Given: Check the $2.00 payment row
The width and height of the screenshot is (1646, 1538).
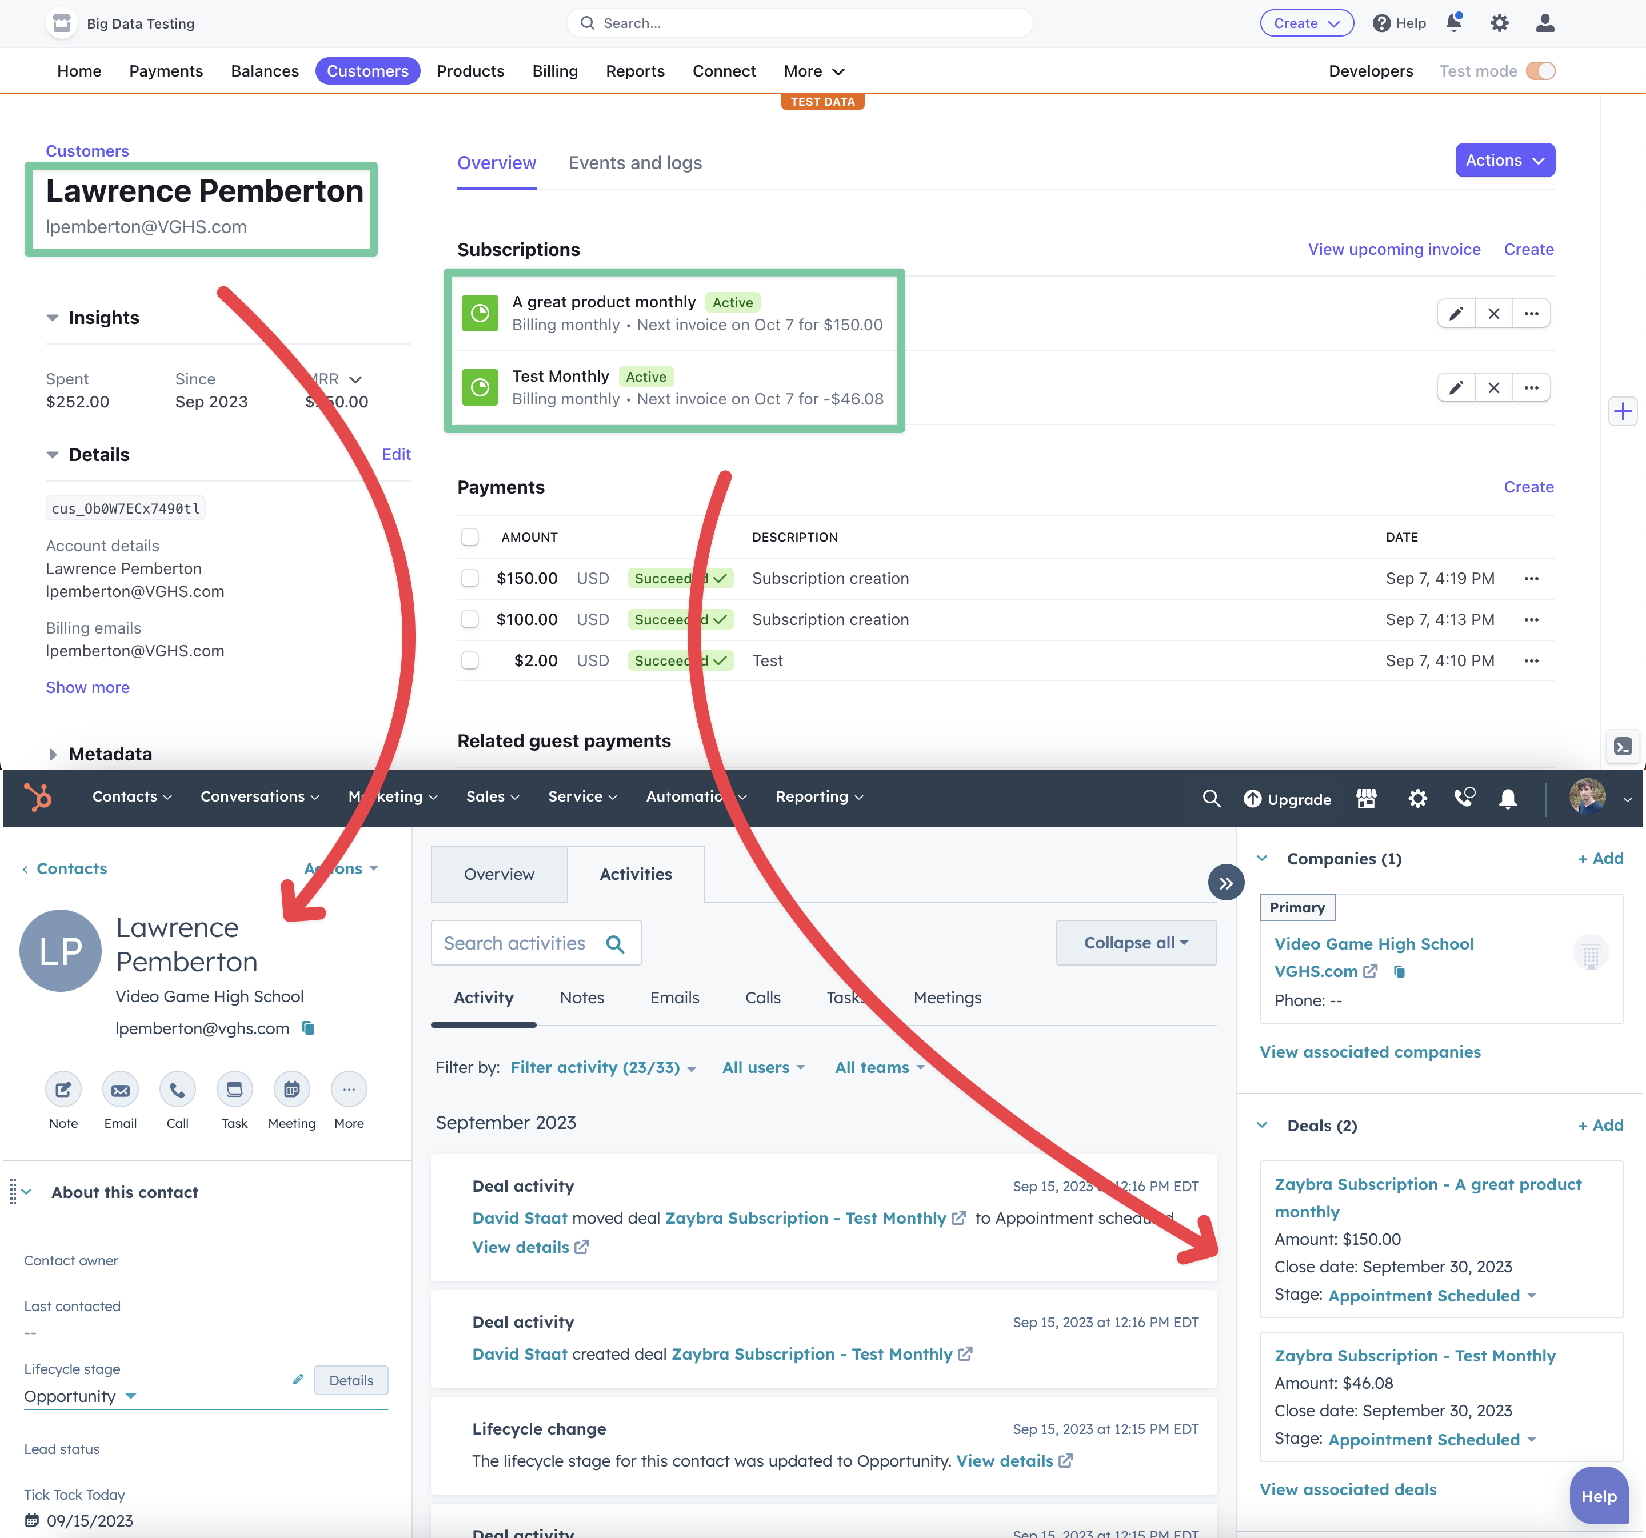Looking at the screenshot, I should coord(469,660).
